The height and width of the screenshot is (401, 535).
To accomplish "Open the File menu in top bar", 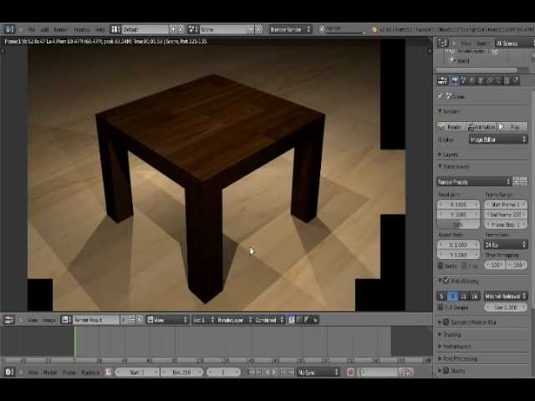I will [32, 30].
